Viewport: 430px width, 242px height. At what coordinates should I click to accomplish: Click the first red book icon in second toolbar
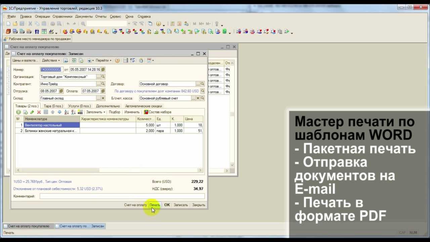coord(8,32)
